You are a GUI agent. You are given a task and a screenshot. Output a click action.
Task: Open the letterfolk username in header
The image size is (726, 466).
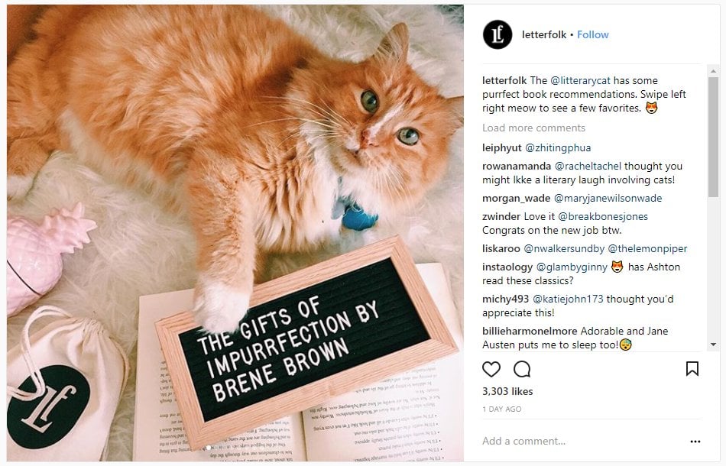tap(544, 34)
